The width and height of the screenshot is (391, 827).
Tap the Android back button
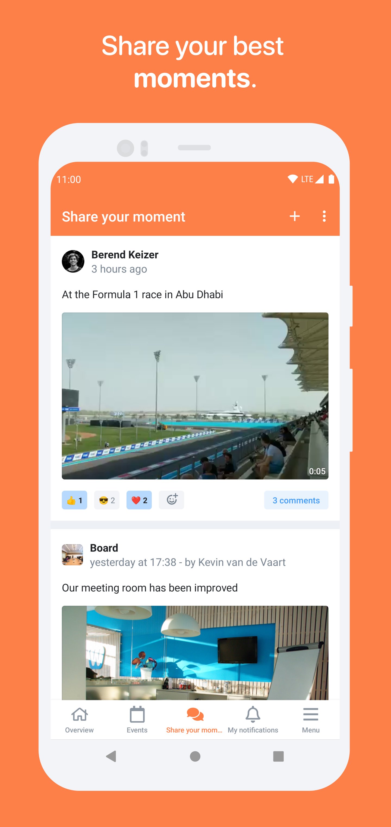(x=111, y=756)
